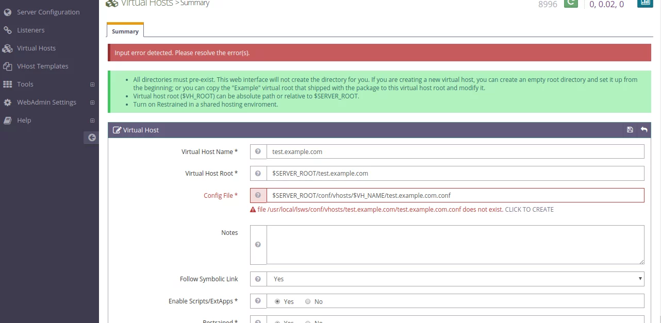Image resolution: width=661 pixels, height=323 pixels.
Task: Expand the Tools menu
Action: click(92, 84)
